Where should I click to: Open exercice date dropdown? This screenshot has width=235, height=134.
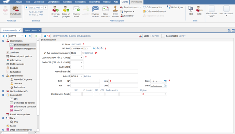[42, 7]
